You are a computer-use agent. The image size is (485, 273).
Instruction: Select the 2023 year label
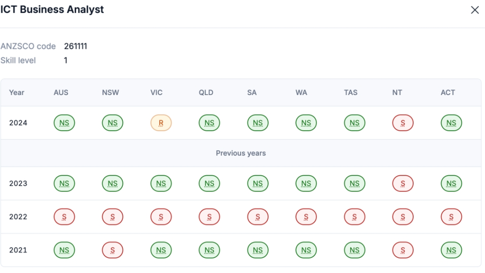[x=18, y=184]
